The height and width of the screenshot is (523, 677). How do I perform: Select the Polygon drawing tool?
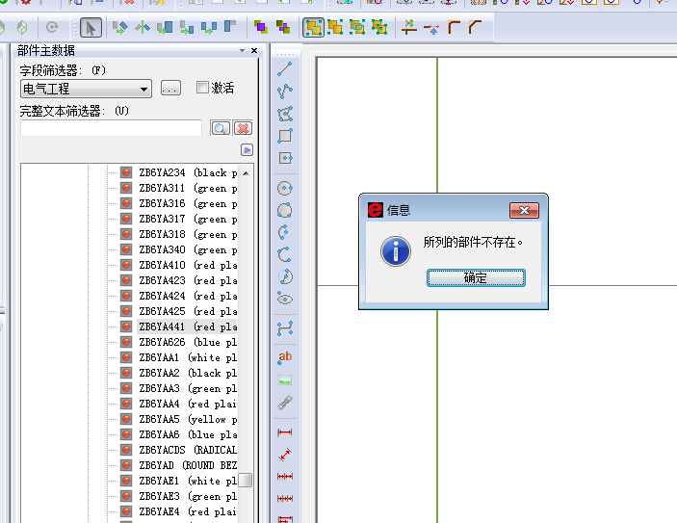click(284, 114)
